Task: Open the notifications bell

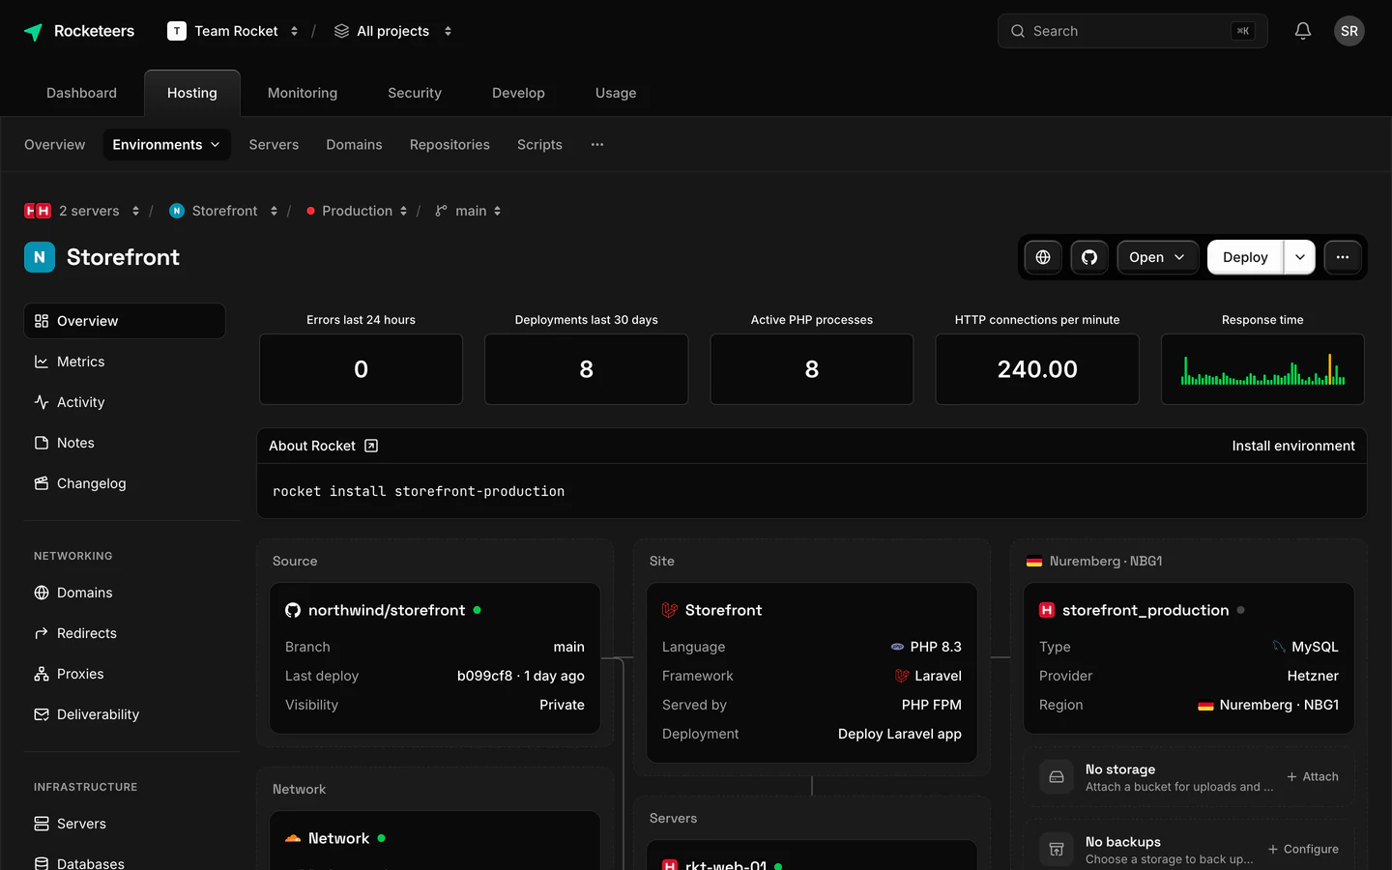Action: (x=1303, y=31)
